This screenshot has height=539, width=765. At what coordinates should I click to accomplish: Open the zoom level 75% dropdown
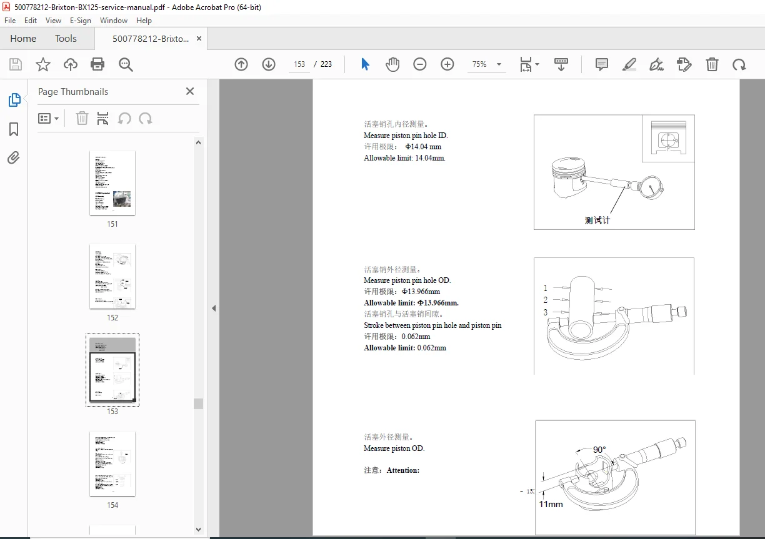(x=487, y=64)
